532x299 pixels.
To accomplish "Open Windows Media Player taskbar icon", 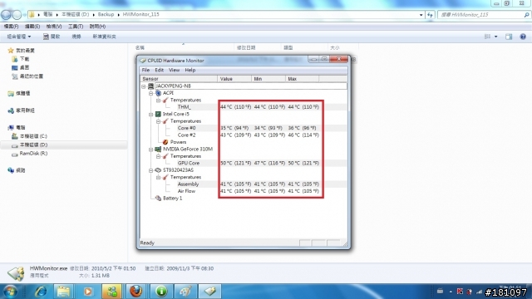I will coord(88,292).
